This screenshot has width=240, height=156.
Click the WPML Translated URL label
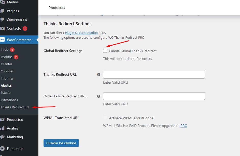point(61,118)
